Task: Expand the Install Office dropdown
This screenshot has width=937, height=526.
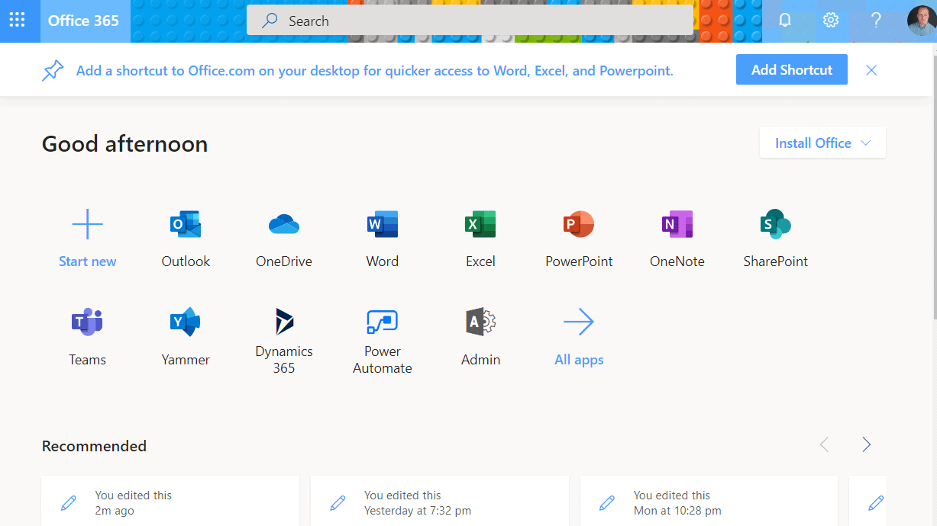Action: 822,143
